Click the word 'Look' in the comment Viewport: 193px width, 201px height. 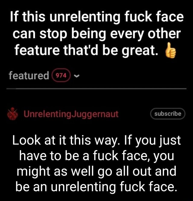(27, 140)
